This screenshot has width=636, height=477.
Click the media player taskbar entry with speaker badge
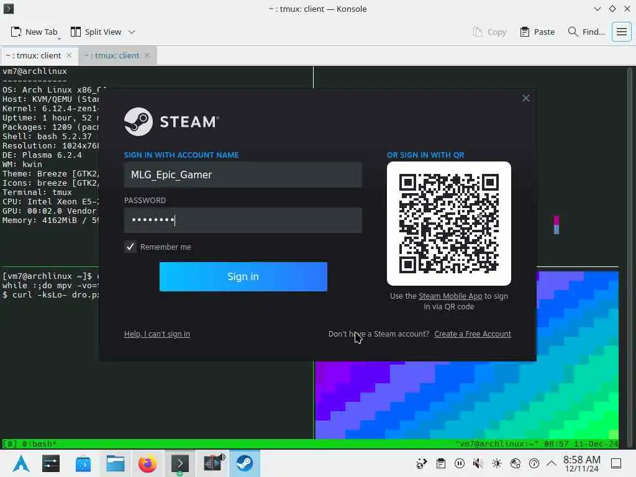[x=213, y=463]
